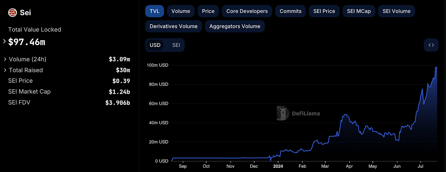Click the Sep label on time axis
446x172 pixels.
[183, 166]
